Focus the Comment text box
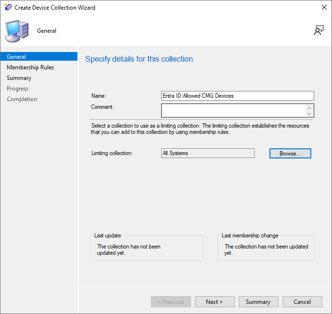The height and width of the screenshot is (314, 332). (233, 111)
